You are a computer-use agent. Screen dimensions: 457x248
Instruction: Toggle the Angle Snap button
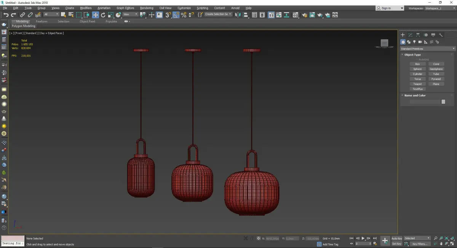(x=176, y=15)
